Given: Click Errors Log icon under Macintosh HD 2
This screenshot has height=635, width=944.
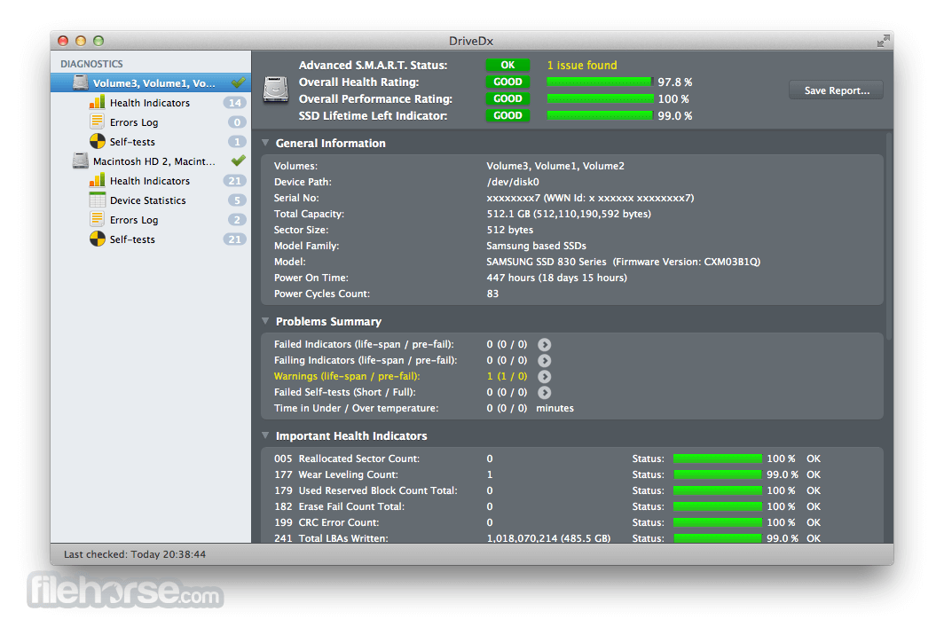Looking at the screenshot, I should click(x=97, y=219).
